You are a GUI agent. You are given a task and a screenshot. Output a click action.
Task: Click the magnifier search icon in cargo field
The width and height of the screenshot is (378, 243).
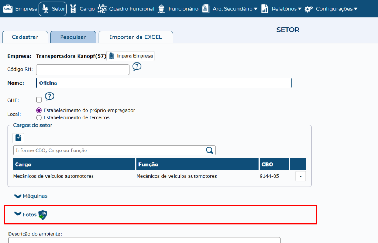(209, 150)
